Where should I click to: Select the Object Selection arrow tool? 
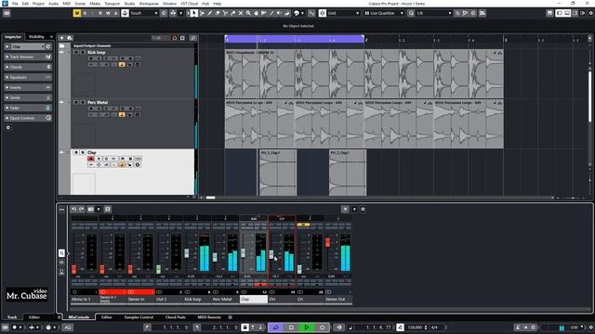pos(194,13)
